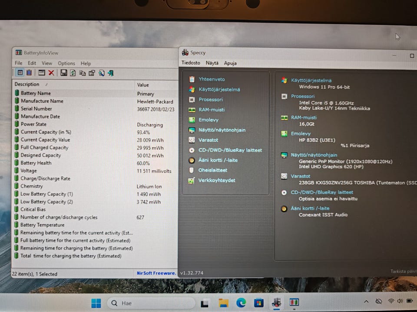Click the Hae search box on taskbar
Image resolution: width=417 pixels, height=312 pixels.
152,303
